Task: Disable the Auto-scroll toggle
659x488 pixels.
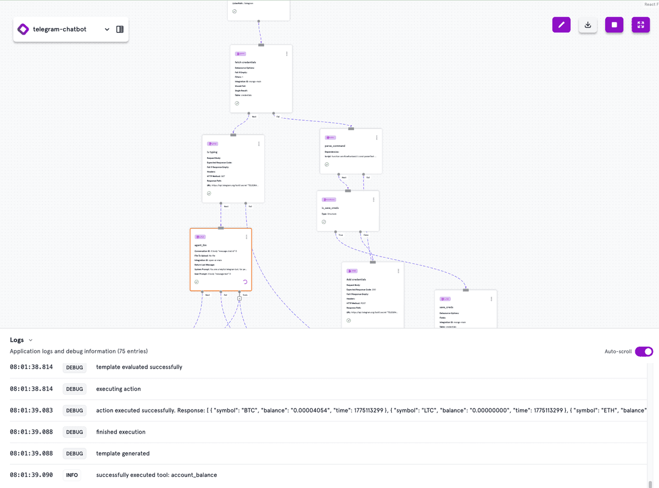Action: (x=644, y=351)
